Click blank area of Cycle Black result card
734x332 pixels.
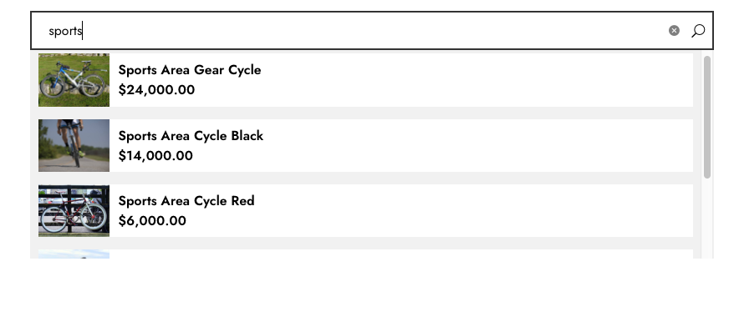[x=468, y=145]
